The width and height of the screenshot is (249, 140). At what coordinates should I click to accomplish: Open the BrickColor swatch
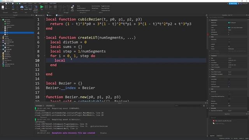click(x=229, y=23)
